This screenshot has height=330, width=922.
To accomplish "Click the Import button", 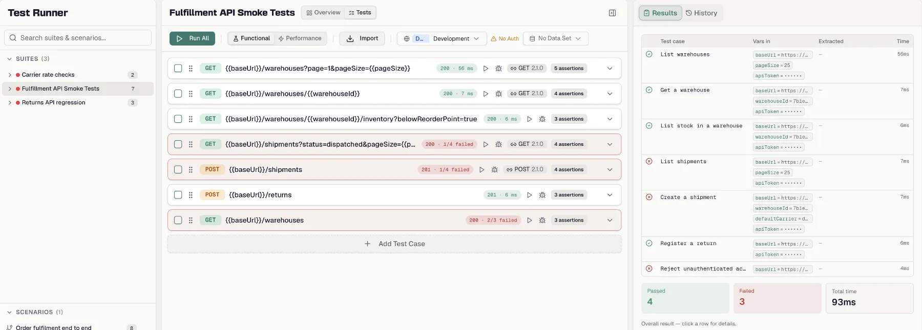I will click(x=362, y=38).
